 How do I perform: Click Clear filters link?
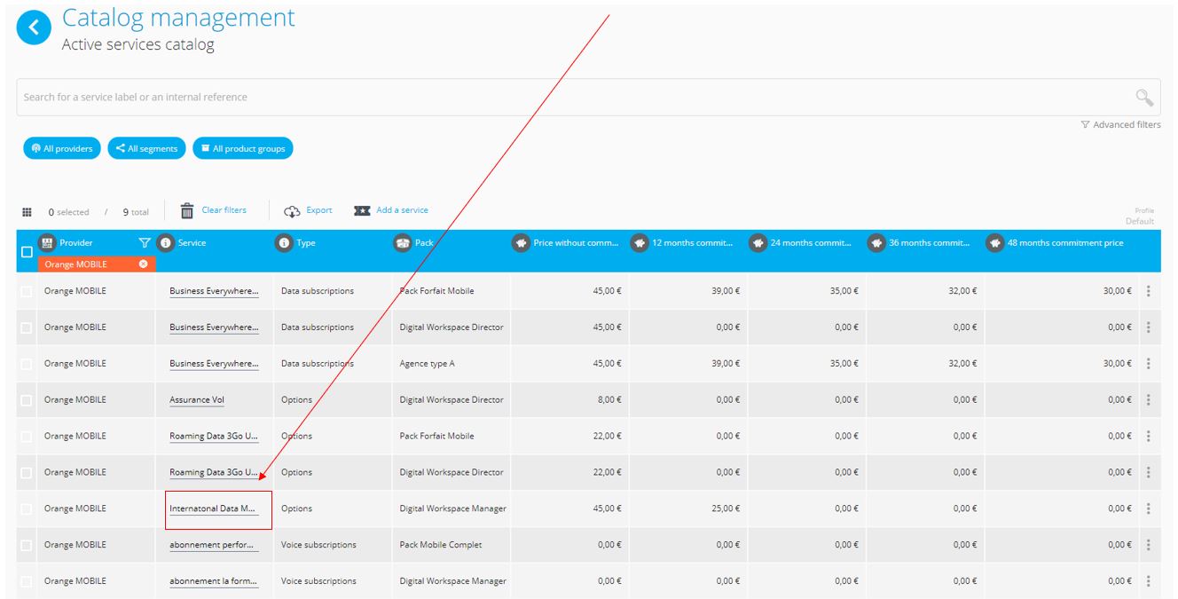tap(224, 210)
